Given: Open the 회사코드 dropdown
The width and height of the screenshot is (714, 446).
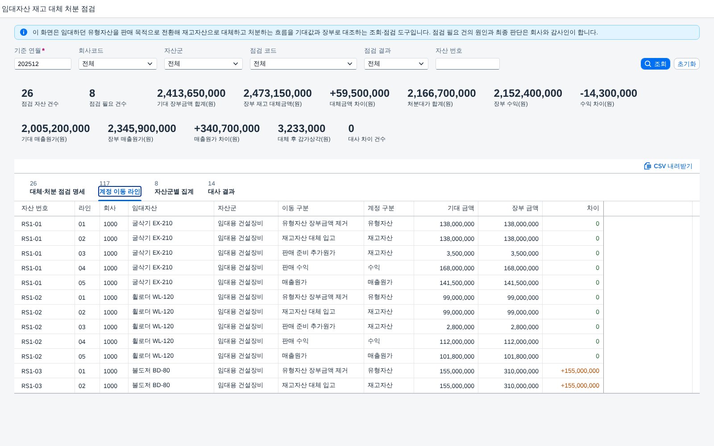Looking at the screenshot, I should [118, 64].
